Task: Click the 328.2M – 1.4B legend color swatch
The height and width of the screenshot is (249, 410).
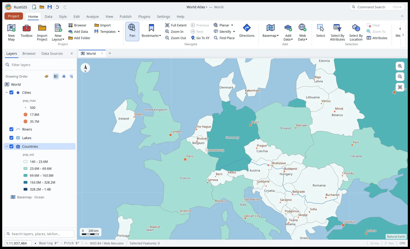Action: pyautogui.click(x=25, y=189)
